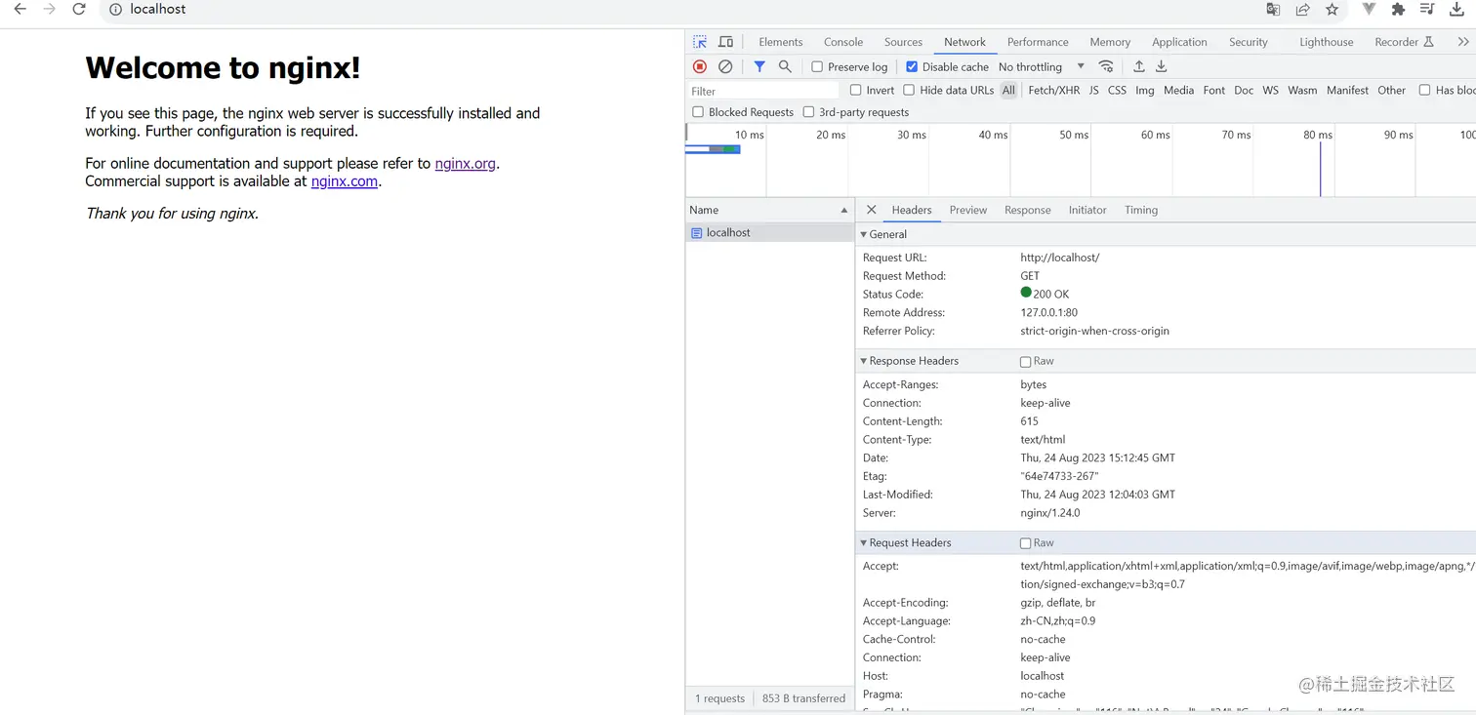This screenshot has height=715, width=1476.
Task: Open the Console tab
Action: 843,42
